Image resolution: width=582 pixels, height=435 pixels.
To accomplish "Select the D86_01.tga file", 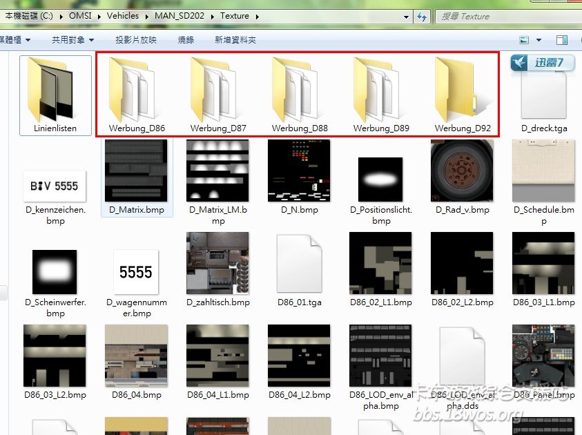I will coord(299,264).
